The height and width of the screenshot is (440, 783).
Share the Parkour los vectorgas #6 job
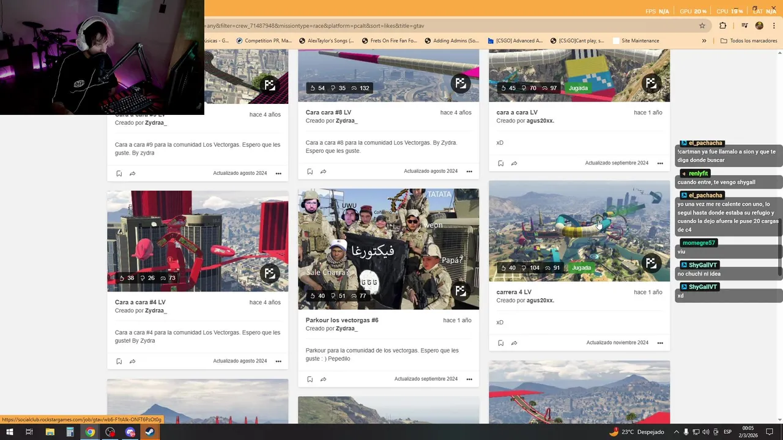323,380
